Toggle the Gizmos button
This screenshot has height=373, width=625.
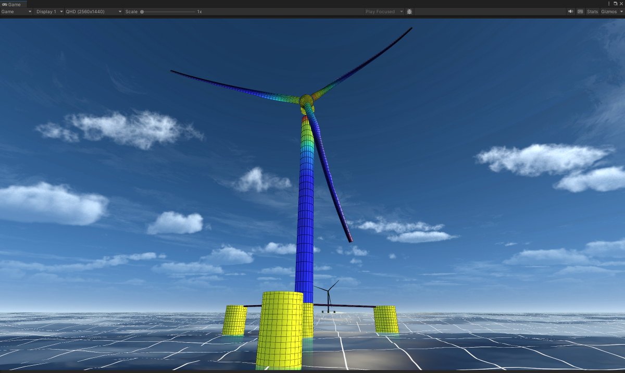pyautogui.click(x=608, y=11)
